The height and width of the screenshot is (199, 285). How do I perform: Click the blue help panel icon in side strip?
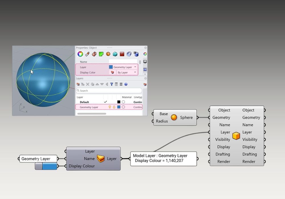coord(145,69)
